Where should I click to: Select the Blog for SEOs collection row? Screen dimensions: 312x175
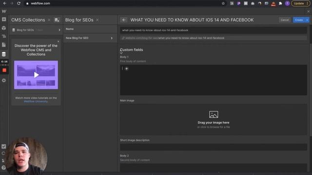click(x=36, y=30)
